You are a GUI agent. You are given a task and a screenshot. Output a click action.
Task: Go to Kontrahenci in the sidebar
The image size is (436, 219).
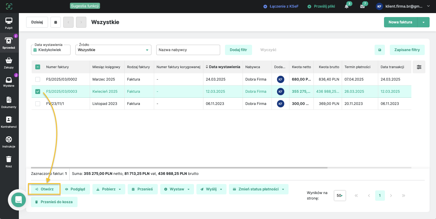click(9, 122)
